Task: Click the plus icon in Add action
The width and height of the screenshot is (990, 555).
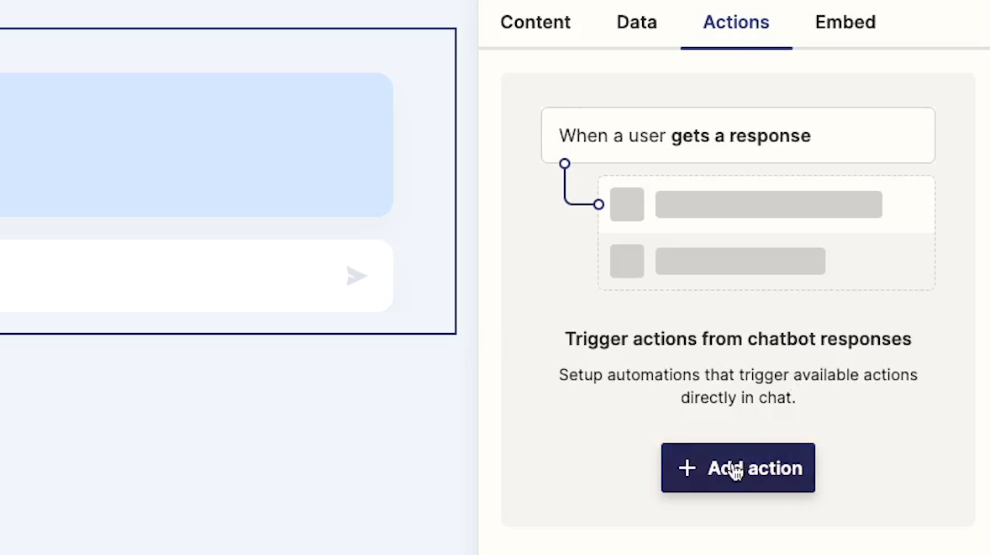Action: pyautogui.click(x=687, y=468)
